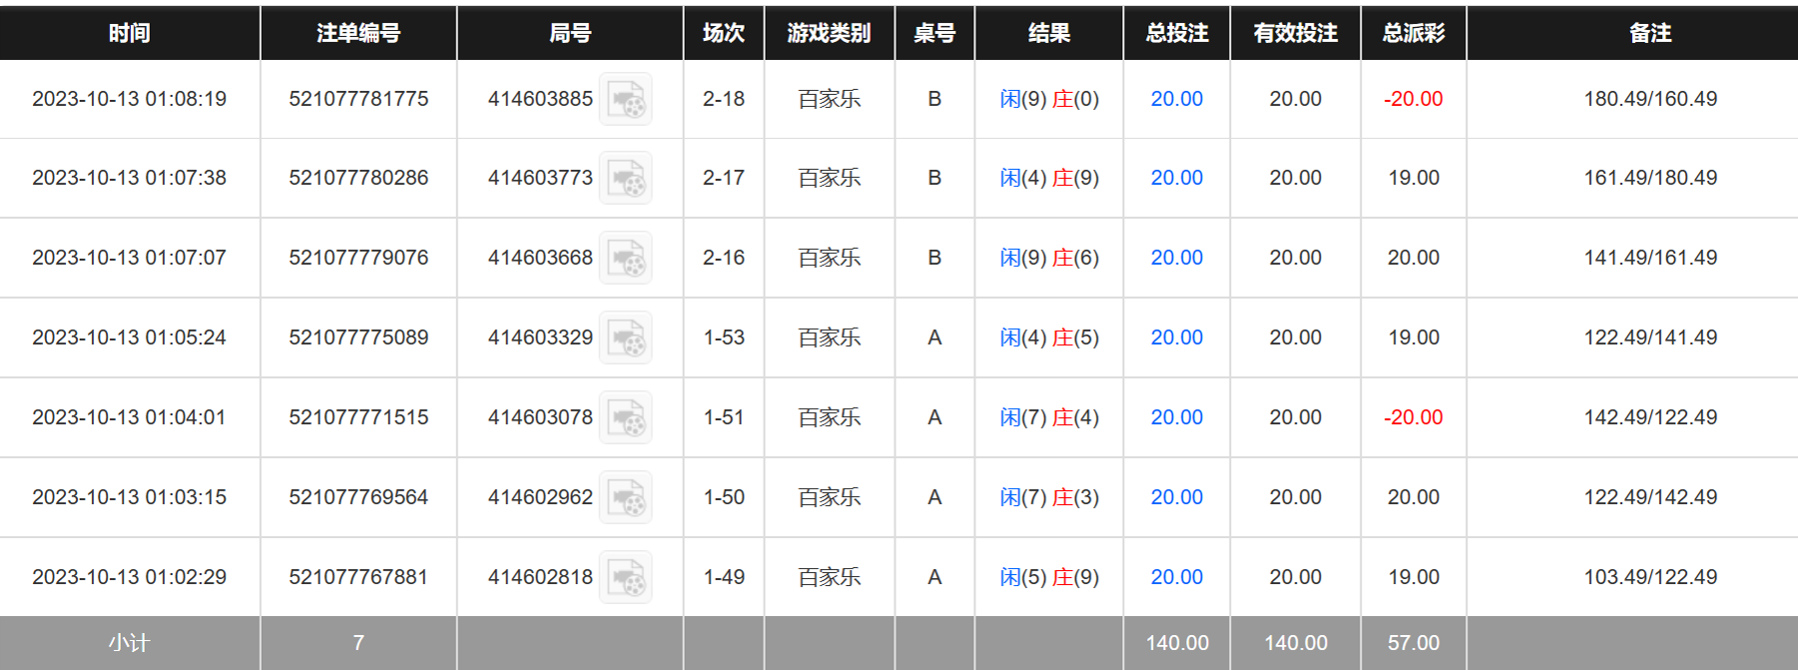Select order number 521077779076

point(358,258)
